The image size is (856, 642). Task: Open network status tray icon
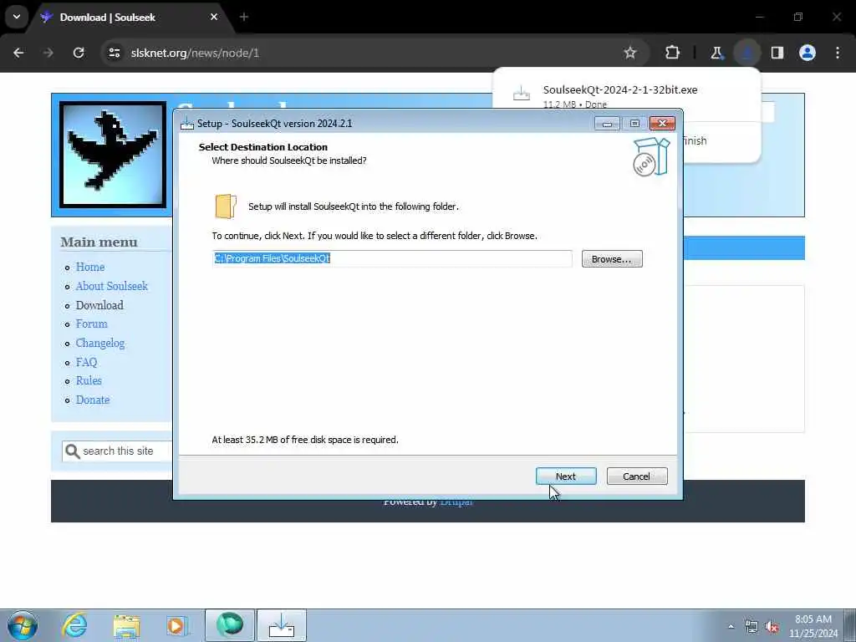[752, 627]
